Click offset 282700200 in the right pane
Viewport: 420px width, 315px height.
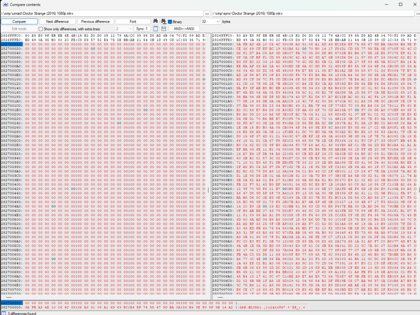point(223,114)
